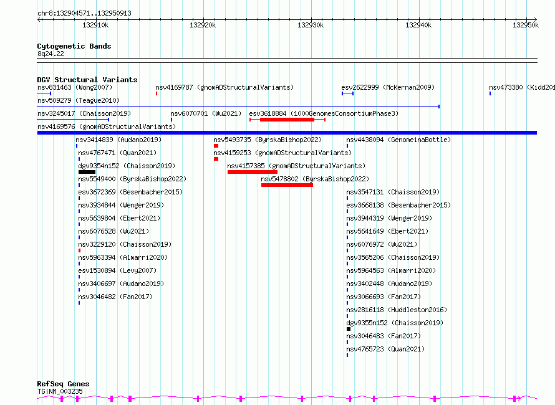
Task: Click the nsv3046482 (Fan2017) label
Action: (115, 297)
